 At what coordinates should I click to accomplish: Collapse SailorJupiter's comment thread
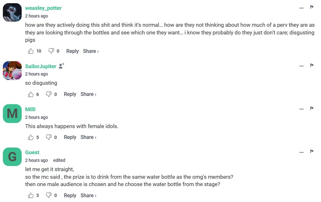[301, 66]
